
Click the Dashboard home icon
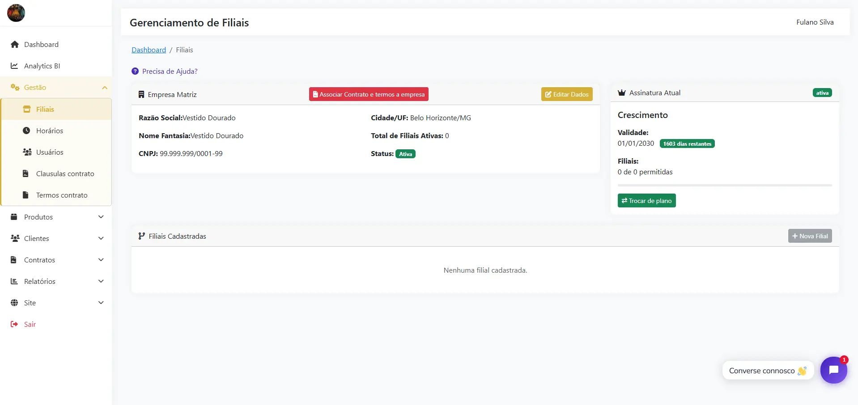pyautogui.click(x=15, y=44)
